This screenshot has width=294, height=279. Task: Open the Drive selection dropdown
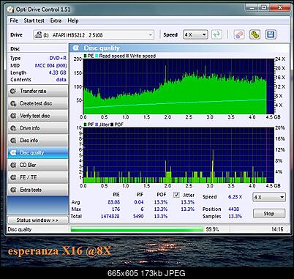tap(94, 34)
